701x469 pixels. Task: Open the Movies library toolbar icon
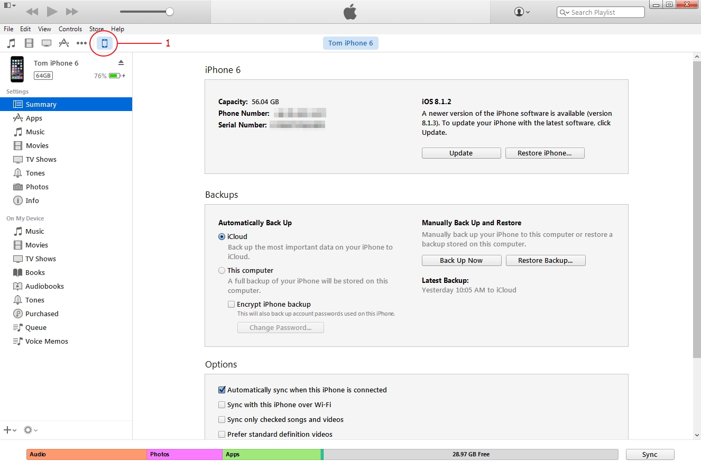[x=29, y=43]
